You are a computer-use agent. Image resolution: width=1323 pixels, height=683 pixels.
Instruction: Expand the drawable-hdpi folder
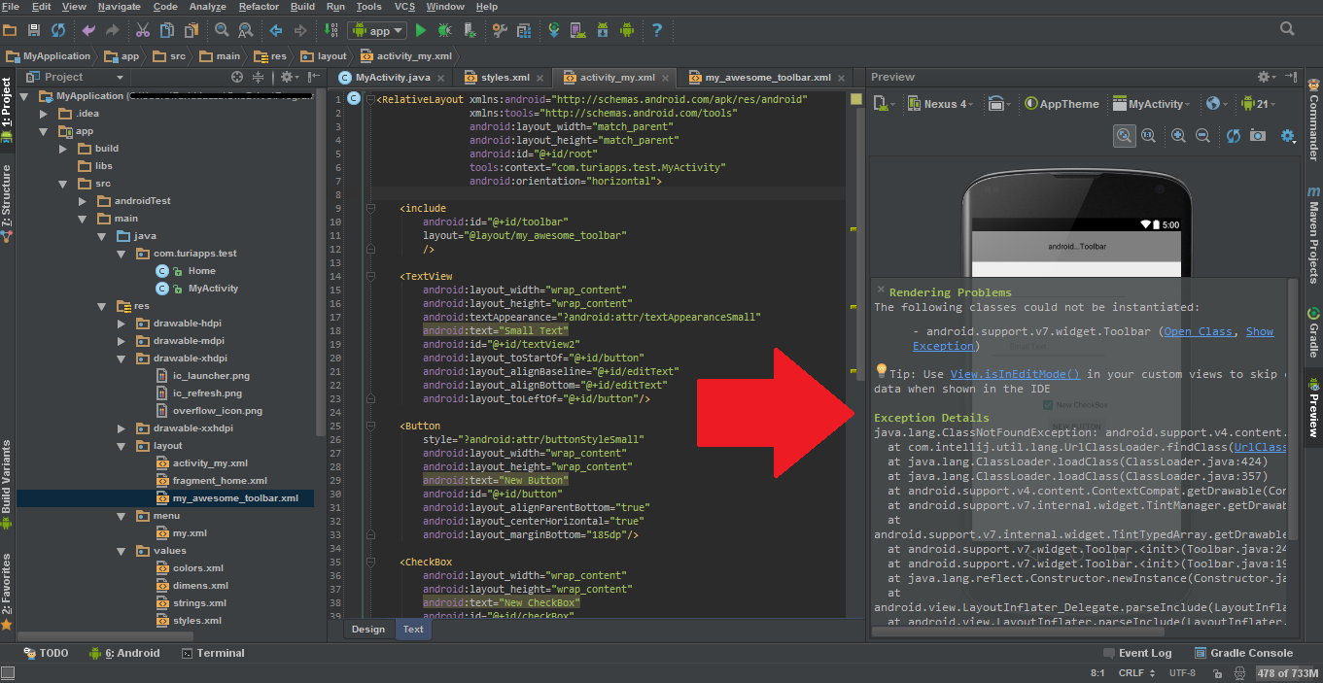[121, 323]
